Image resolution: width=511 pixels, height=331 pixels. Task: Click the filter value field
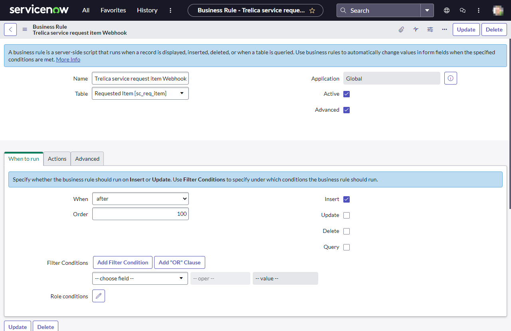285,278
